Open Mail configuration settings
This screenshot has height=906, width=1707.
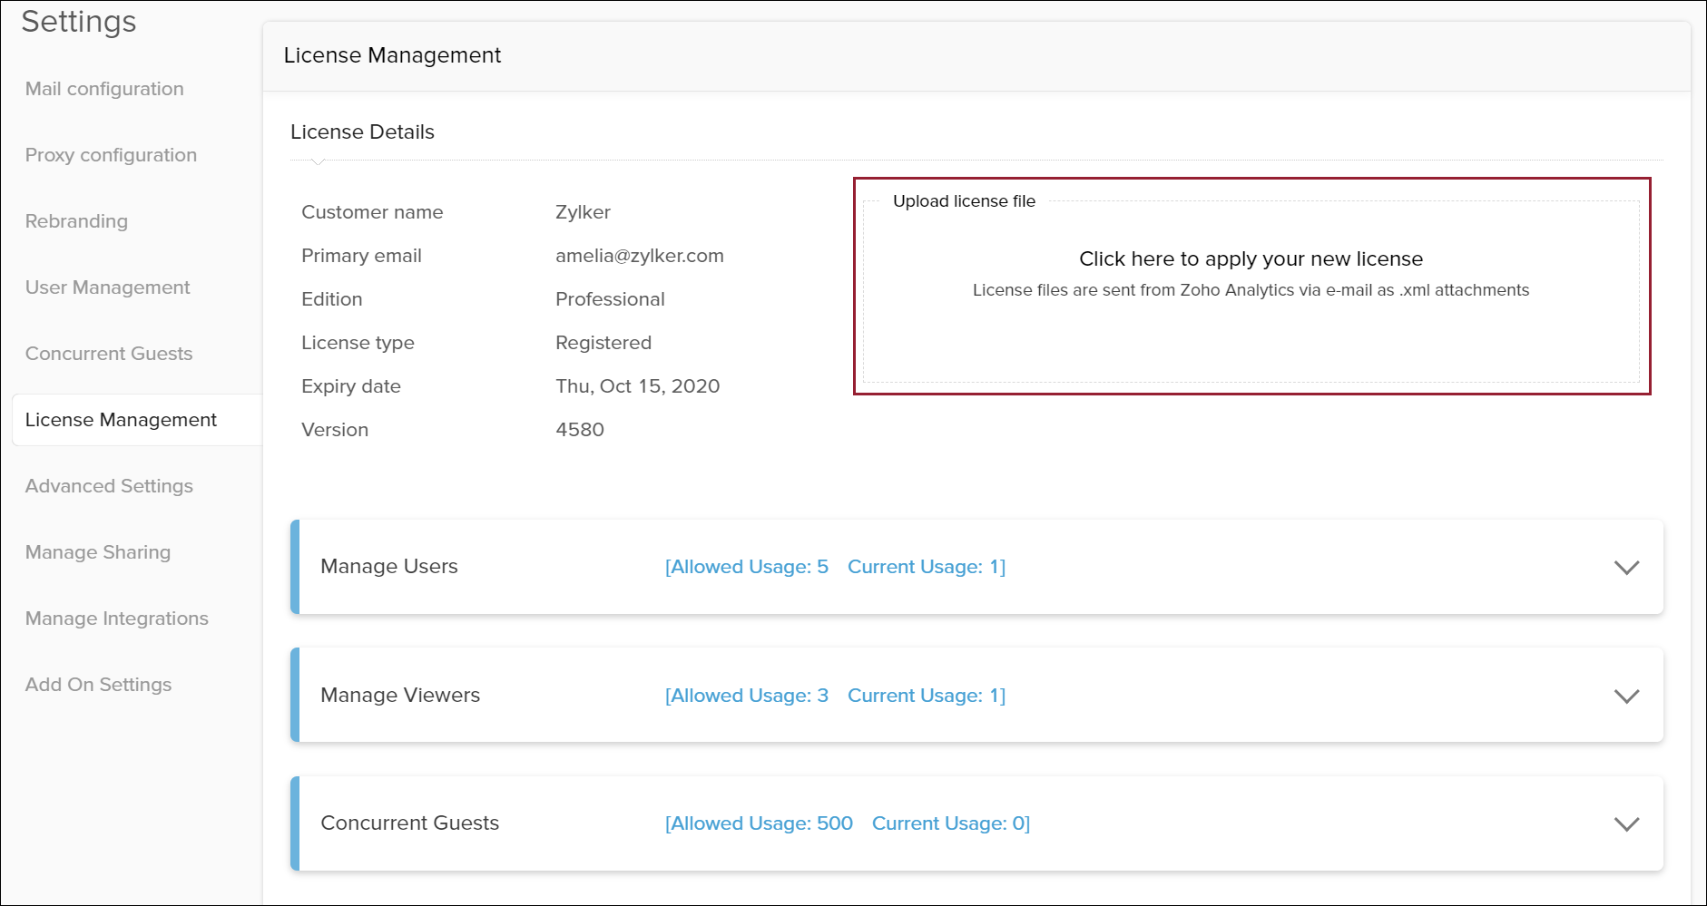104,89
